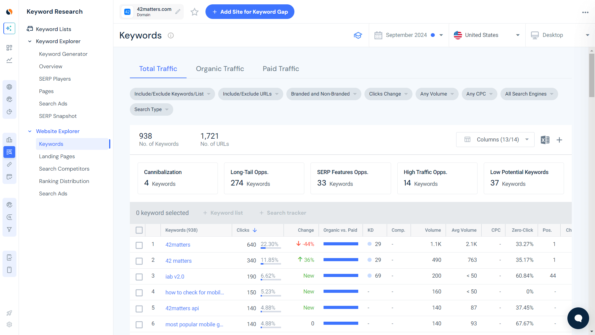Click the graduation cap icon near Keywords header
The height and width of the screenshot is (335, 595).
358,35
